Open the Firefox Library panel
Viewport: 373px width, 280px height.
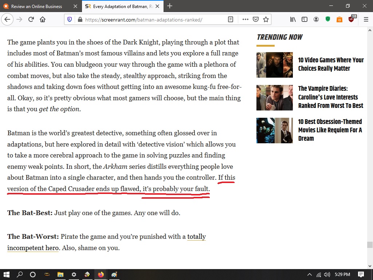coord(292,19)
